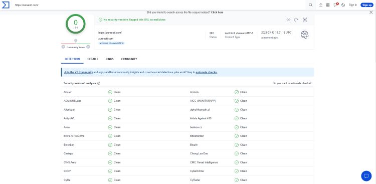Click the Clean check icon for Avira
The width and height of the screenshot is (376, 184).
[x=110, y=127]
